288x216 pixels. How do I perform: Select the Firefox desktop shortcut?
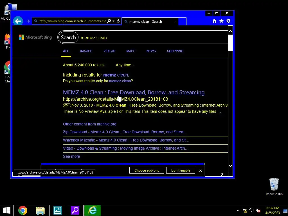coord(7,41)
